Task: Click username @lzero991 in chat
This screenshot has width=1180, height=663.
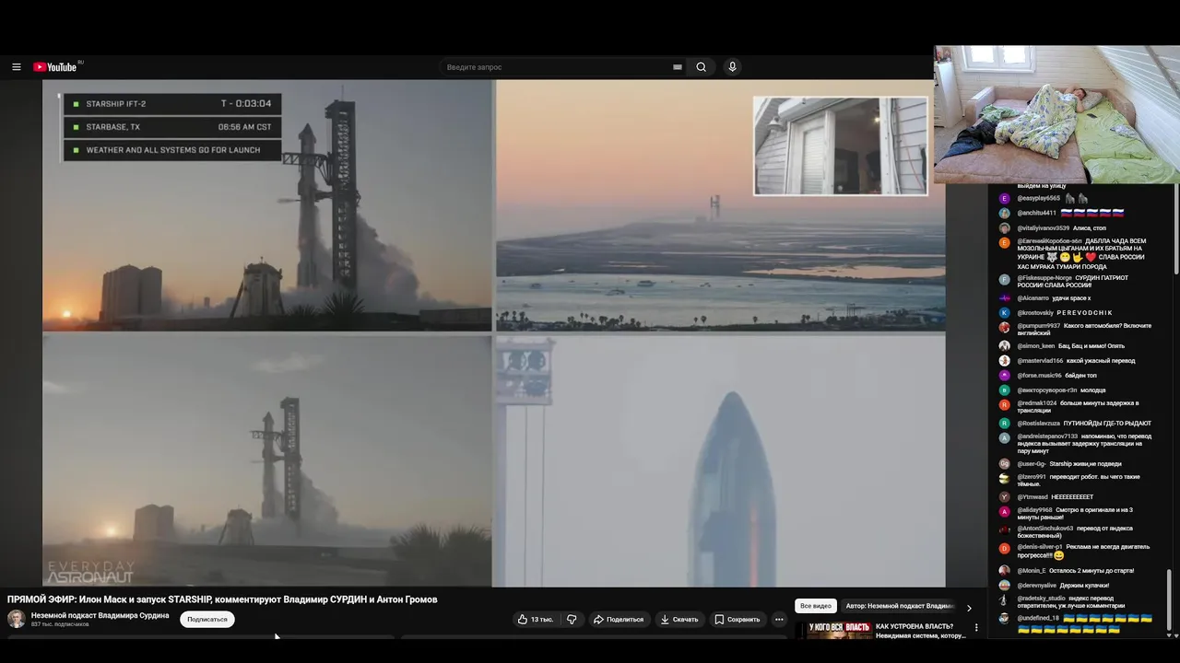Action: (x=1033, y=477)
